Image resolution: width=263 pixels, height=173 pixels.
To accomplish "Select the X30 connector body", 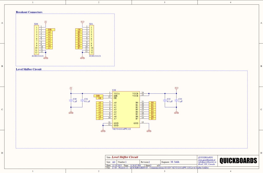I will (36, 39).
